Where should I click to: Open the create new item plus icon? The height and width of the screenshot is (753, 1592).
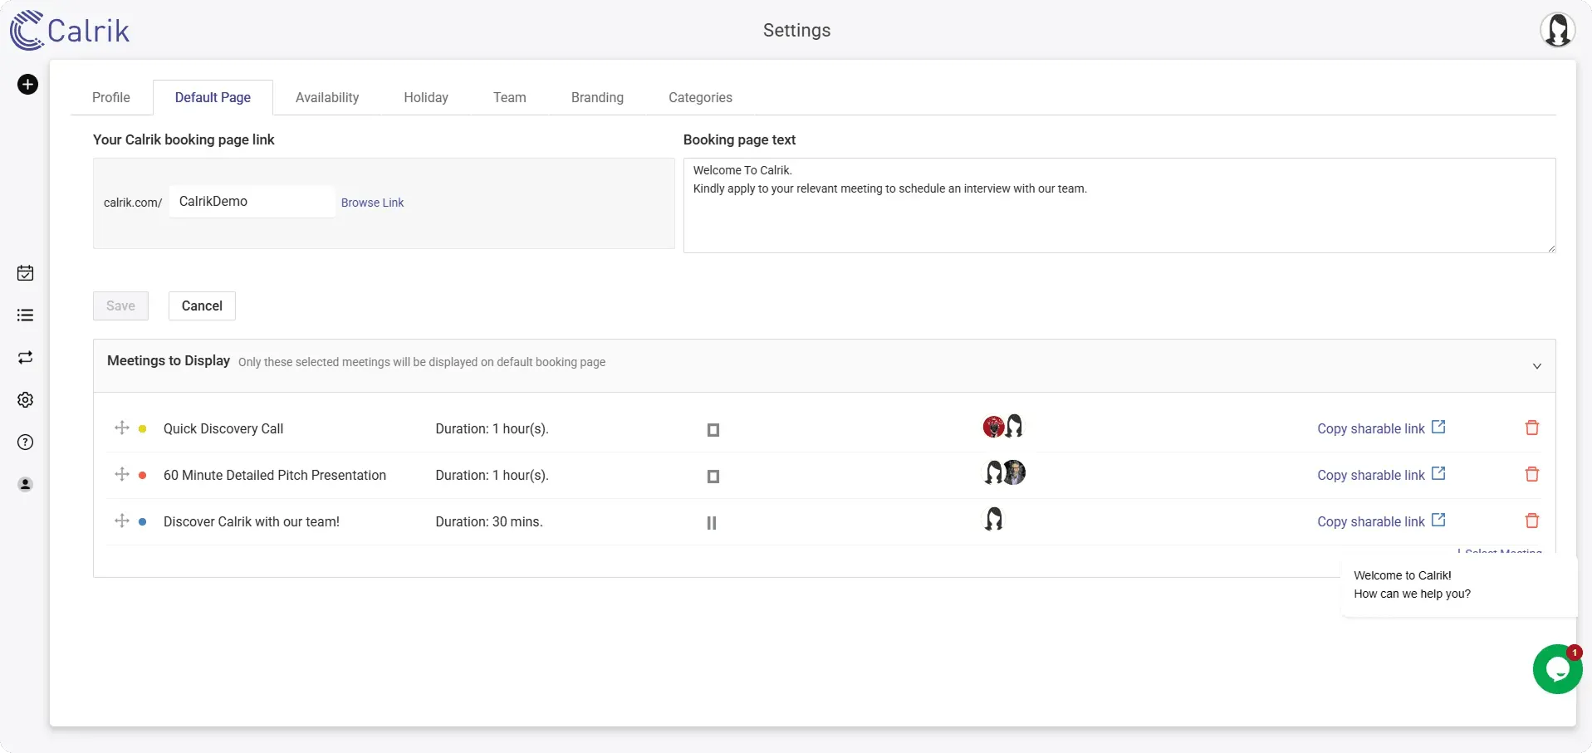[27, 84]
